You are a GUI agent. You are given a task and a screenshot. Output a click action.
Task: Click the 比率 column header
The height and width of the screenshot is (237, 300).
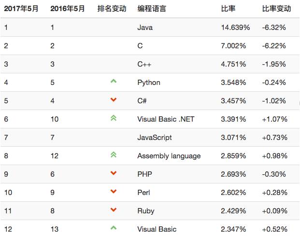228,9
